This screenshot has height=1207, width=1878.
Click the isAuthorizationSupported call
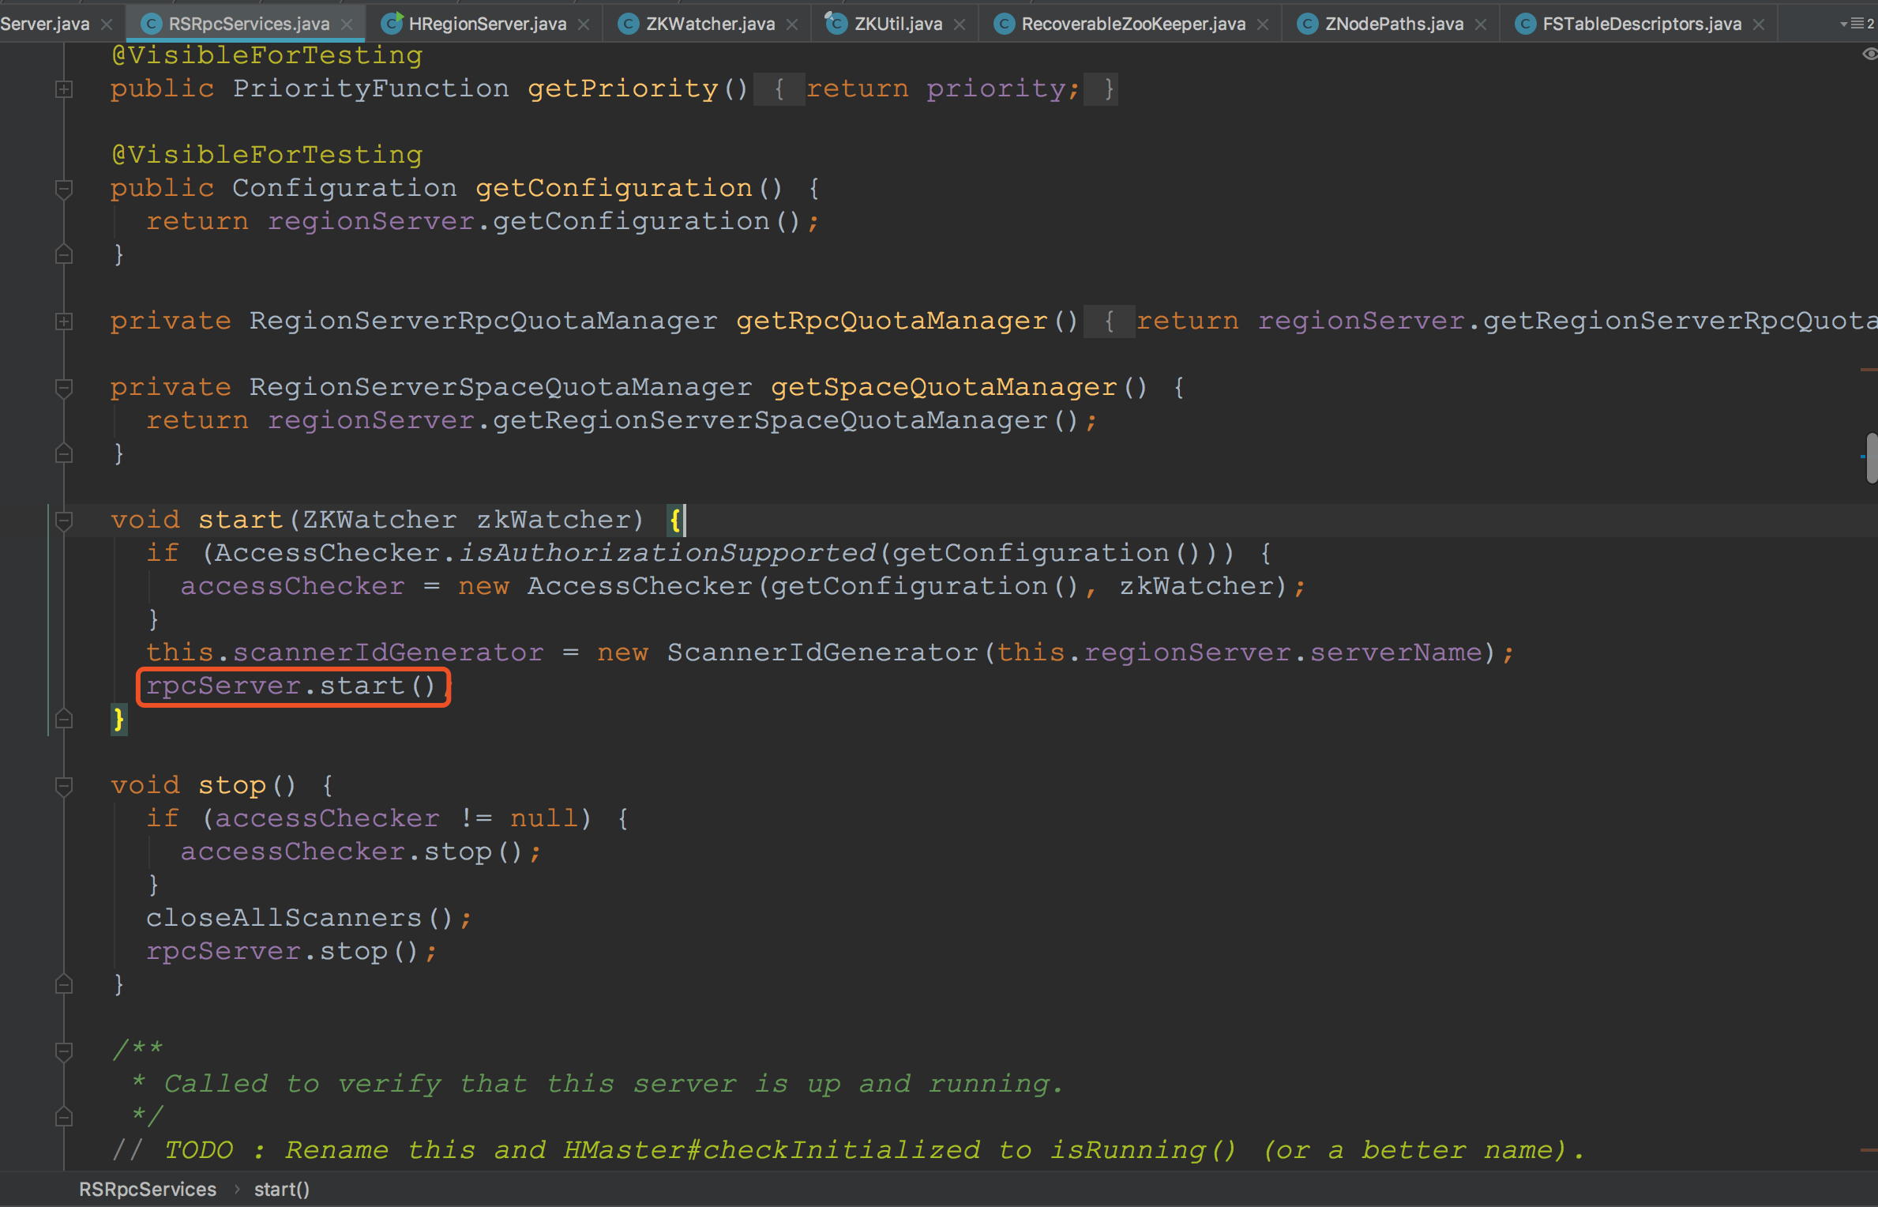(x=667, y=553)
